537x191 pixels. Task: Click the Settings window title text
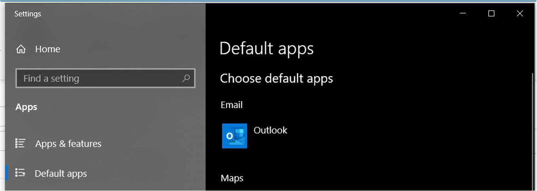pos(28,14)
